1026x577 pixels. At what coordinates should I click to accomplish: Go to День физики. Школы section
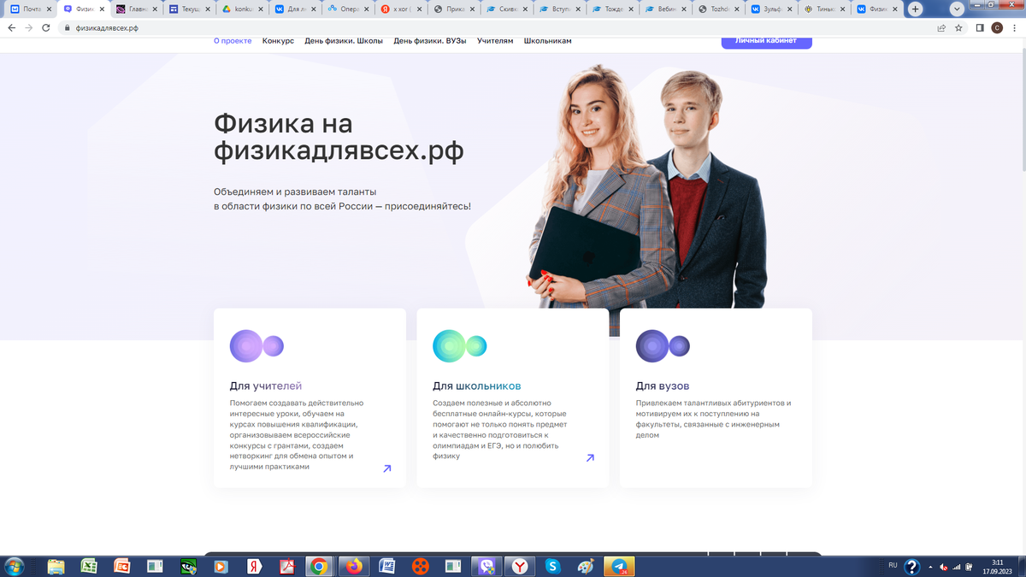pyautogui.click(x=344, y=41)
